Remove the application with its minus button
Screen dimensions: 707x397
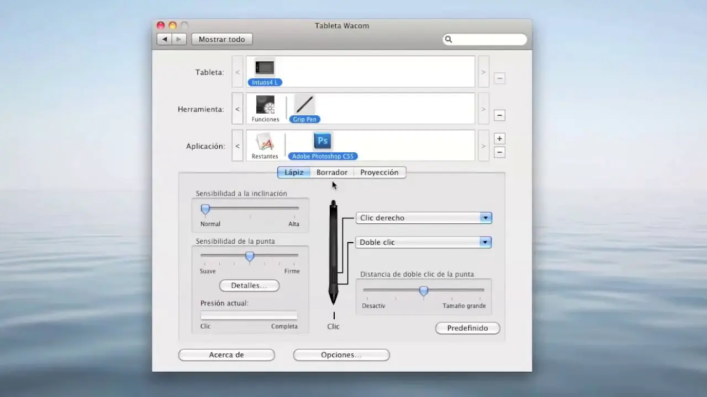tap(499, 152)
